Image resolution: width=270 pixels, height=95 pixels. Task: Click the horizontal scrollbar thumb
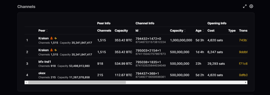(77, 82)
